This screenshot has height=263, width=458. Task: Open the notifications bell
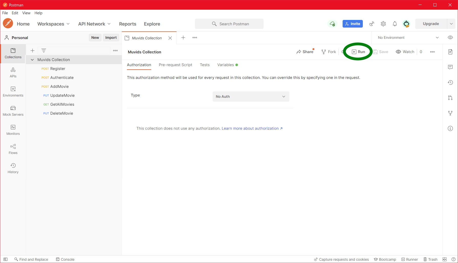(395, 24)
